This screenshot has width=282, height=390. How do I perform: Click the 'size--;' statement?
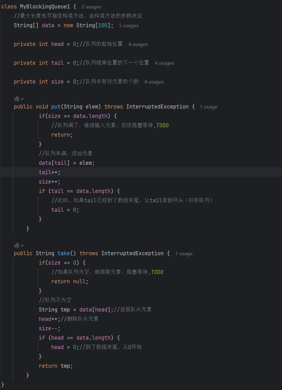(x=50, y=328)
